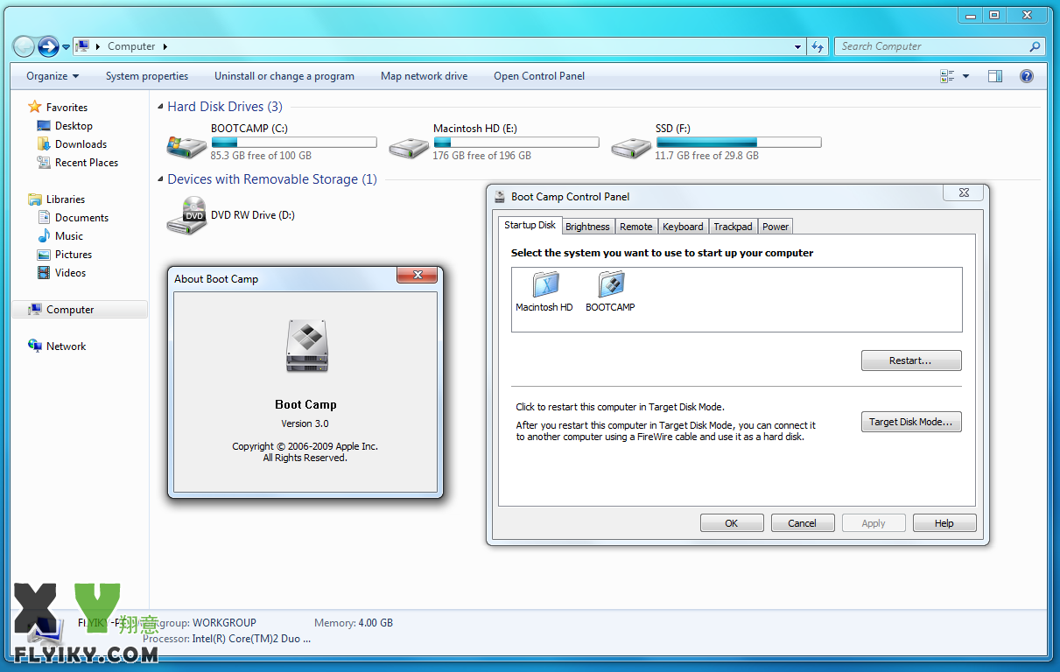Switch to the Brightness tab

coord(587,227)
